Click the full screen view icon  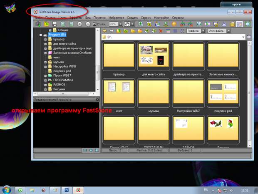(x=247, y=24)
